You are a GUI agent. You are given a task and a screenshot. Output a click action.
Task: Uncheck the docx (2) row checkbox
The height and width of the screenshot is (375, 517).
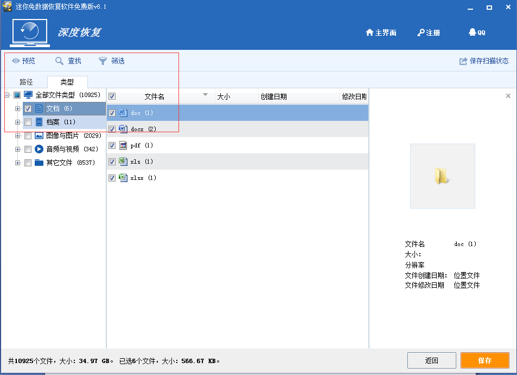[112, 129]
